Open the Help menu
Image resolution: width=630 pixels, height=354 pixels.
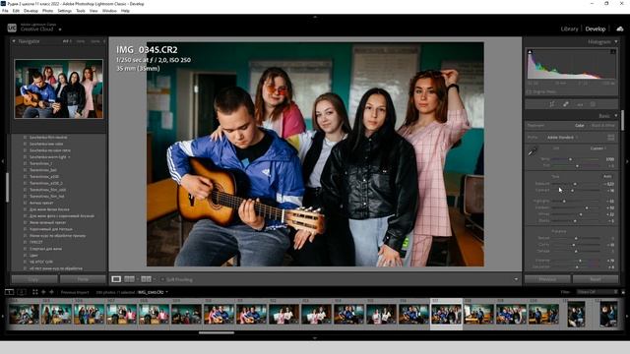[x=125, y=11]
